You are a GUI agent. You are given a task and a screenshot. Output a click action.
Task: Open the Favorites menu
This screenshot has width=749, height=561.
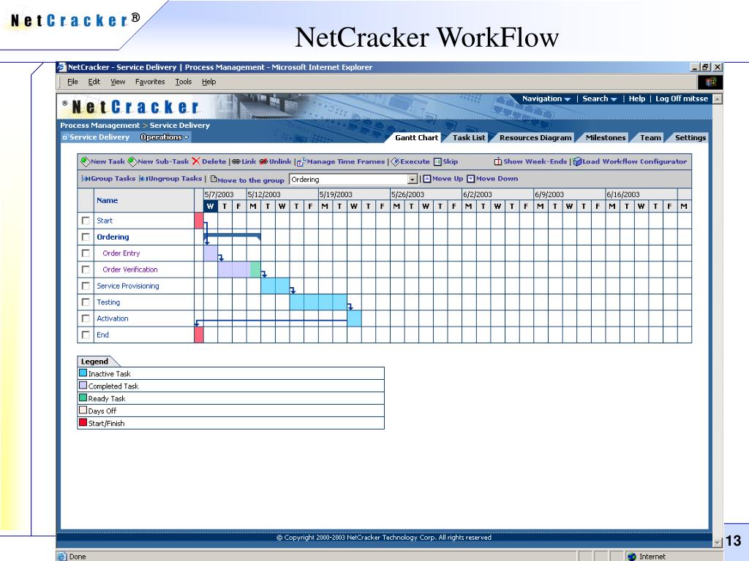click(x=150, y=82)
